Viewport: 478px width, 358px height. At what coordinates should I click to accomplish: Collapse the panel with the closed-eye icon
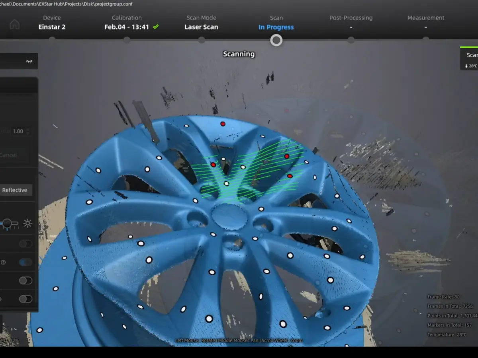point(29,61)
